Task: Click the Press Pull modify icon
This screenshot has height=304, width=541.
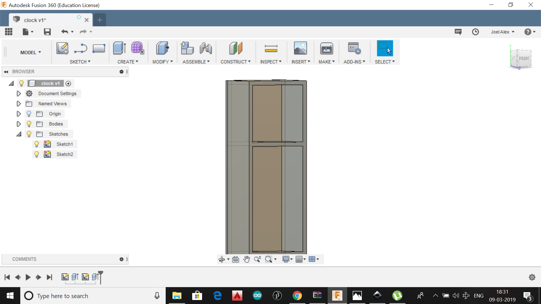Action: (162, 48)
